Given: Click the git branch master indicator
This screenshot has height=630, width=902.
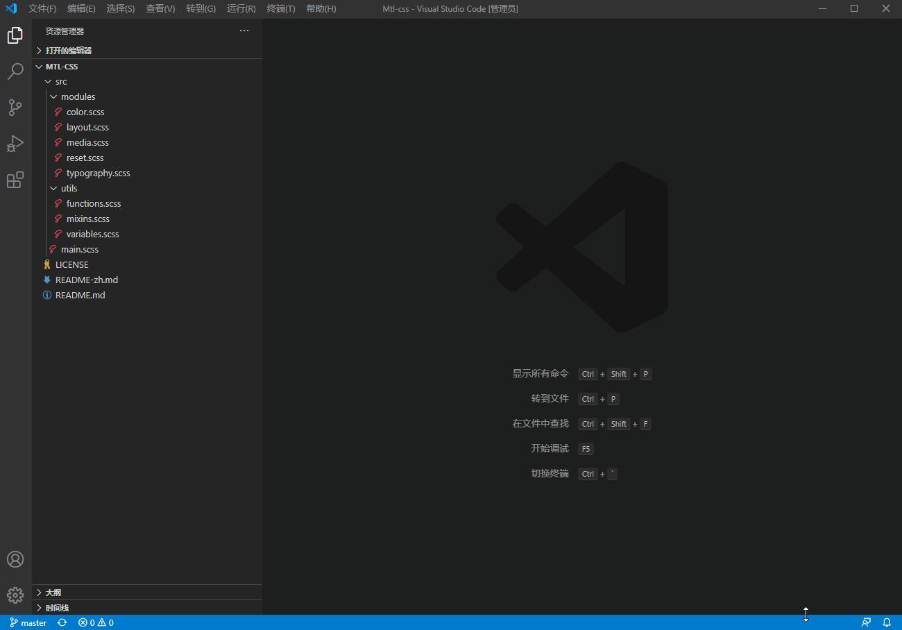Looking at the screenshot, I should pos(28,622).
